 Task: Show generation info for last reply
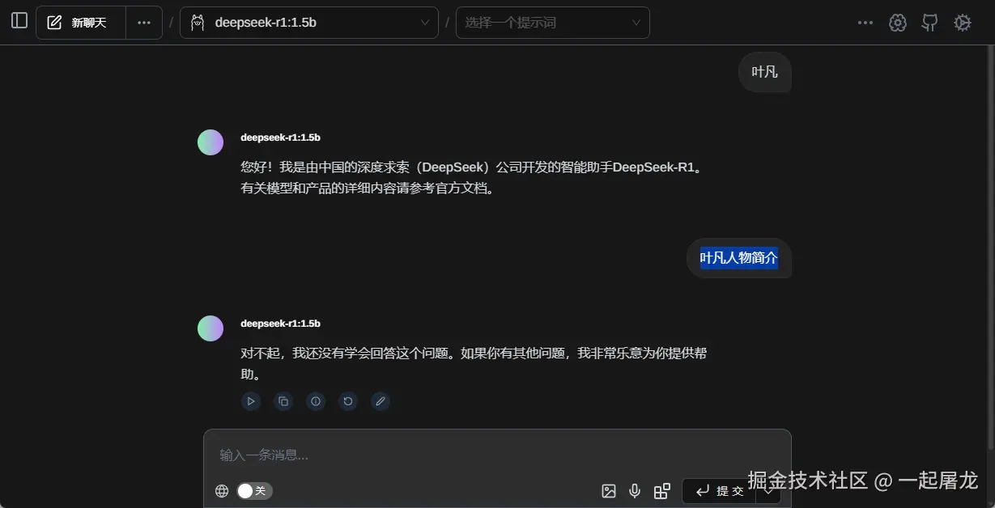click(x=316, y=401)
